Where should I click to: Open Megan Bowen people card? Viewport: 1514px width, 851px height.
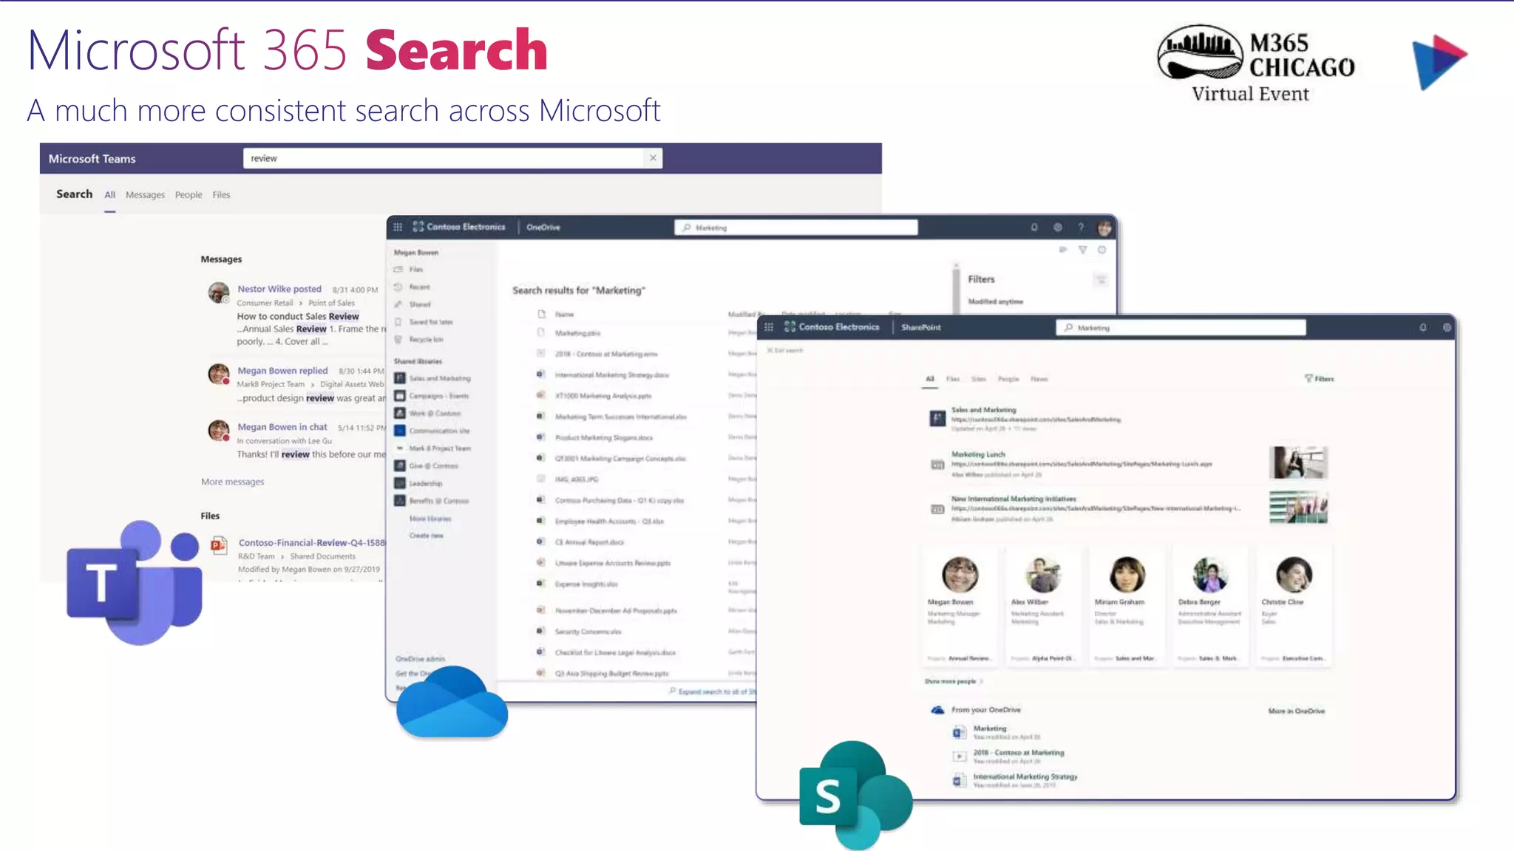tap(960, 607)
